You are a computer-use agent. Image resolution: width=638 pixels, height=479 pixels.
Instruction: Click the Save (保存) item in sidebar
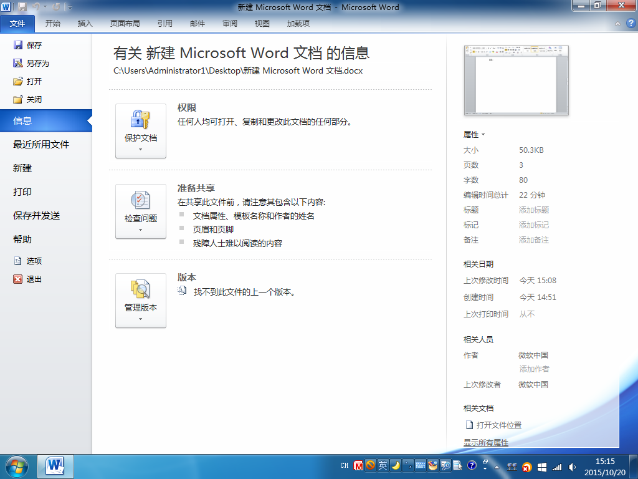27,45
